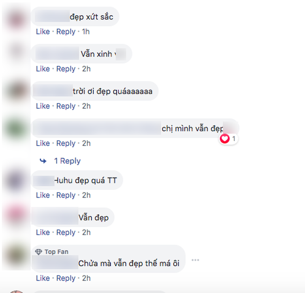
Task: Open the three-dots menu beside Top Fan comment
Action: 195,260
